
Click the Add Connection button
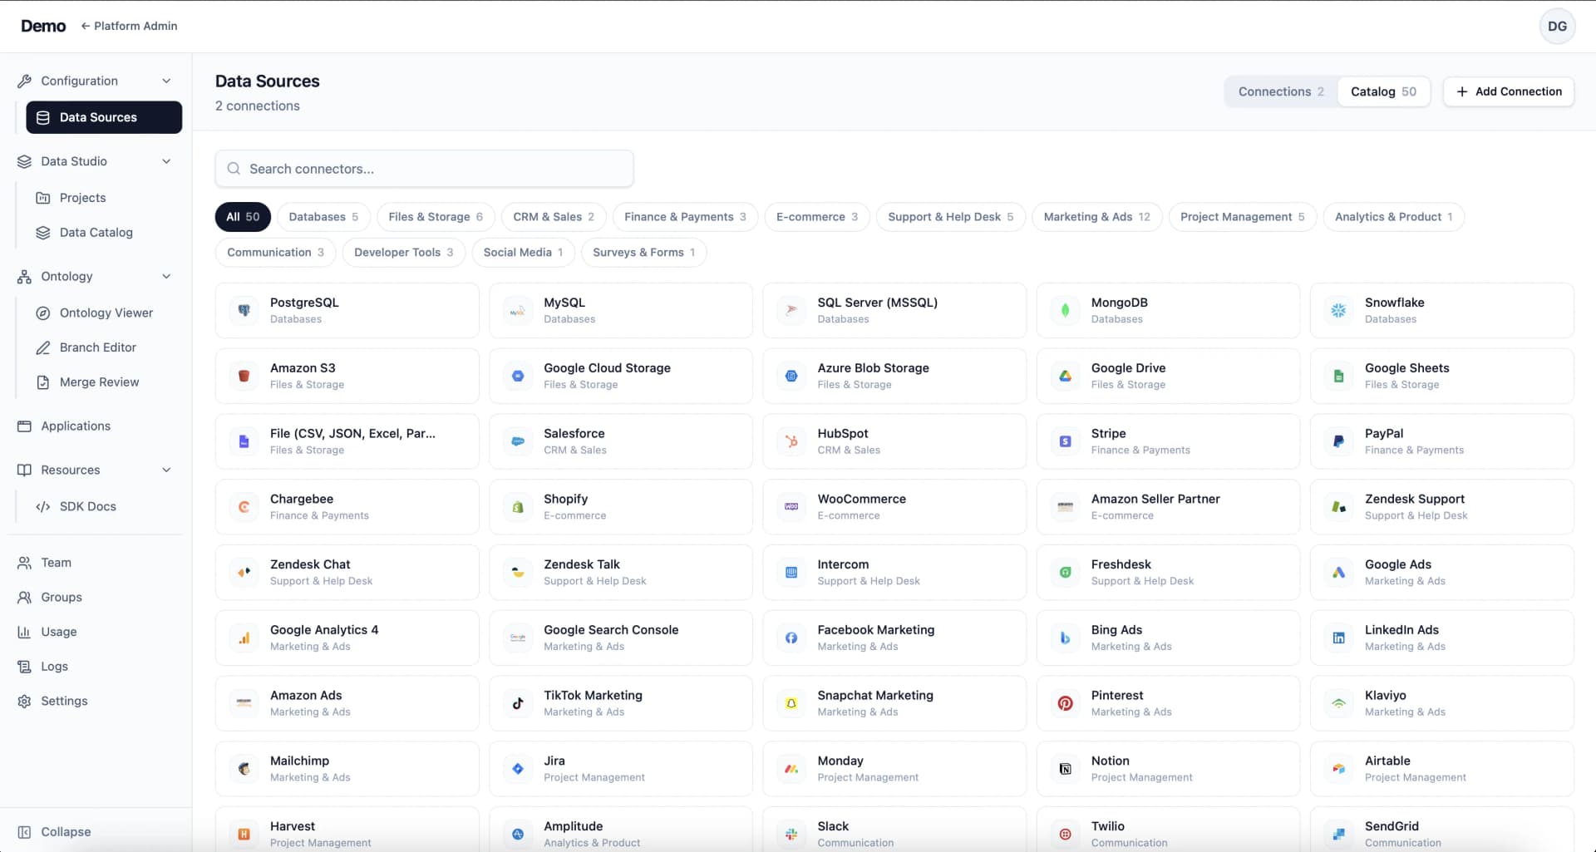tap(1508, 91)
